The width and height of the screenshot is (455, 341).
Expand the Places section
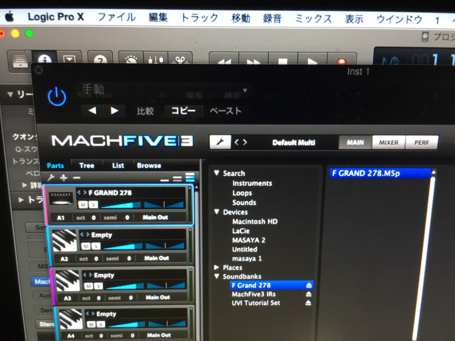pyautogui.click(x=217, y=267)
